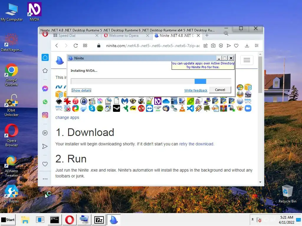Open sidebar Bookmarks star icon

point(45,71)
